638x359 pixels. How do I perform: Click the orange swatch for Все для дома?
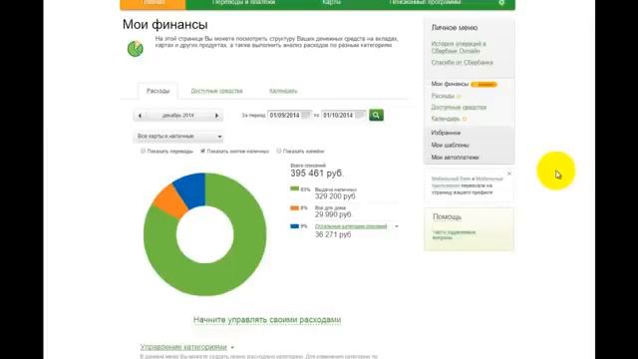(295, 207)
